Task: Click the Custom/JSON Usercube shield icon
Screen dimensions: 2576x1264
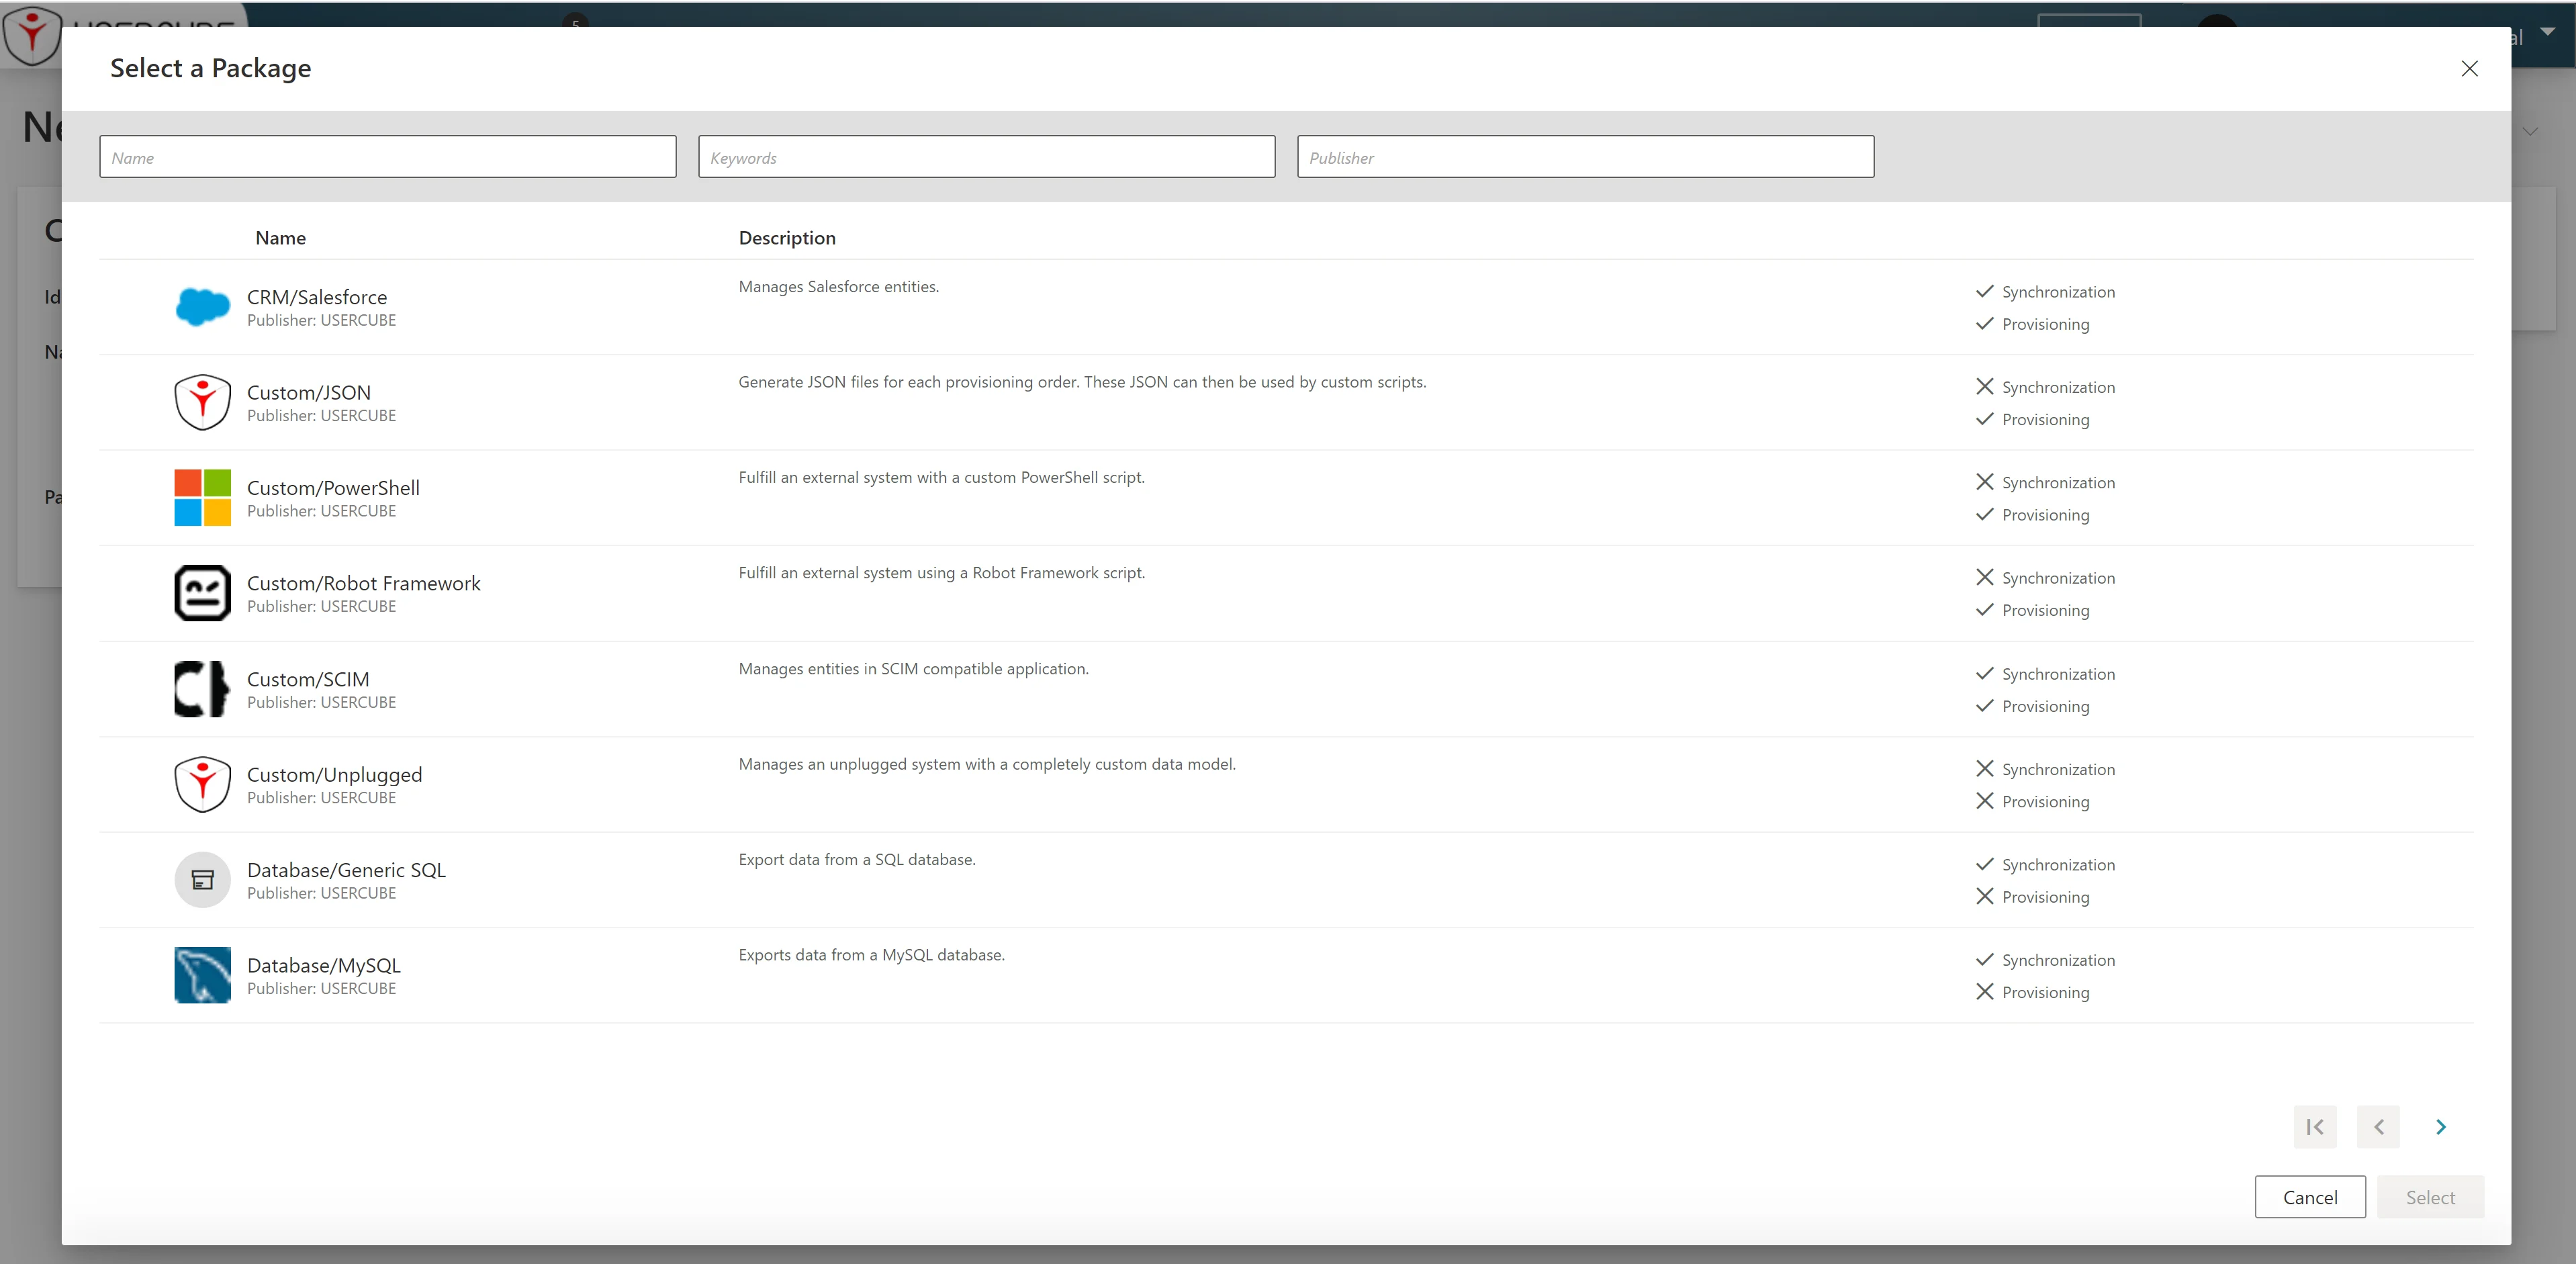Action: pyautogui.click(x=202, y=402)
